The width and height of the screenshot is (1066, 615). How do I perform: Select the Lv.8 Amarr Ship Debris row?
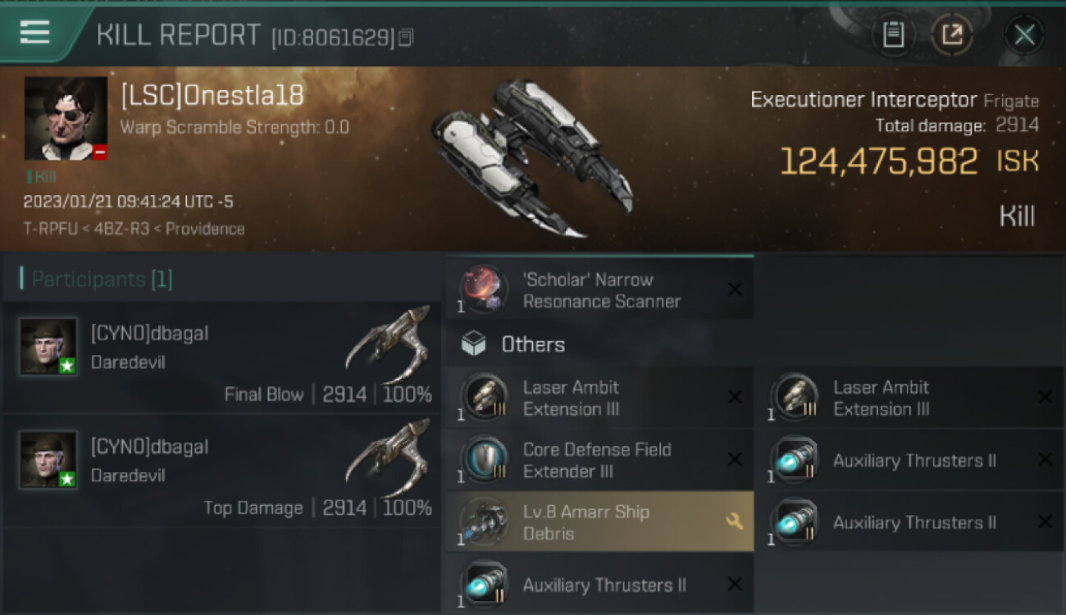[600, 522]
